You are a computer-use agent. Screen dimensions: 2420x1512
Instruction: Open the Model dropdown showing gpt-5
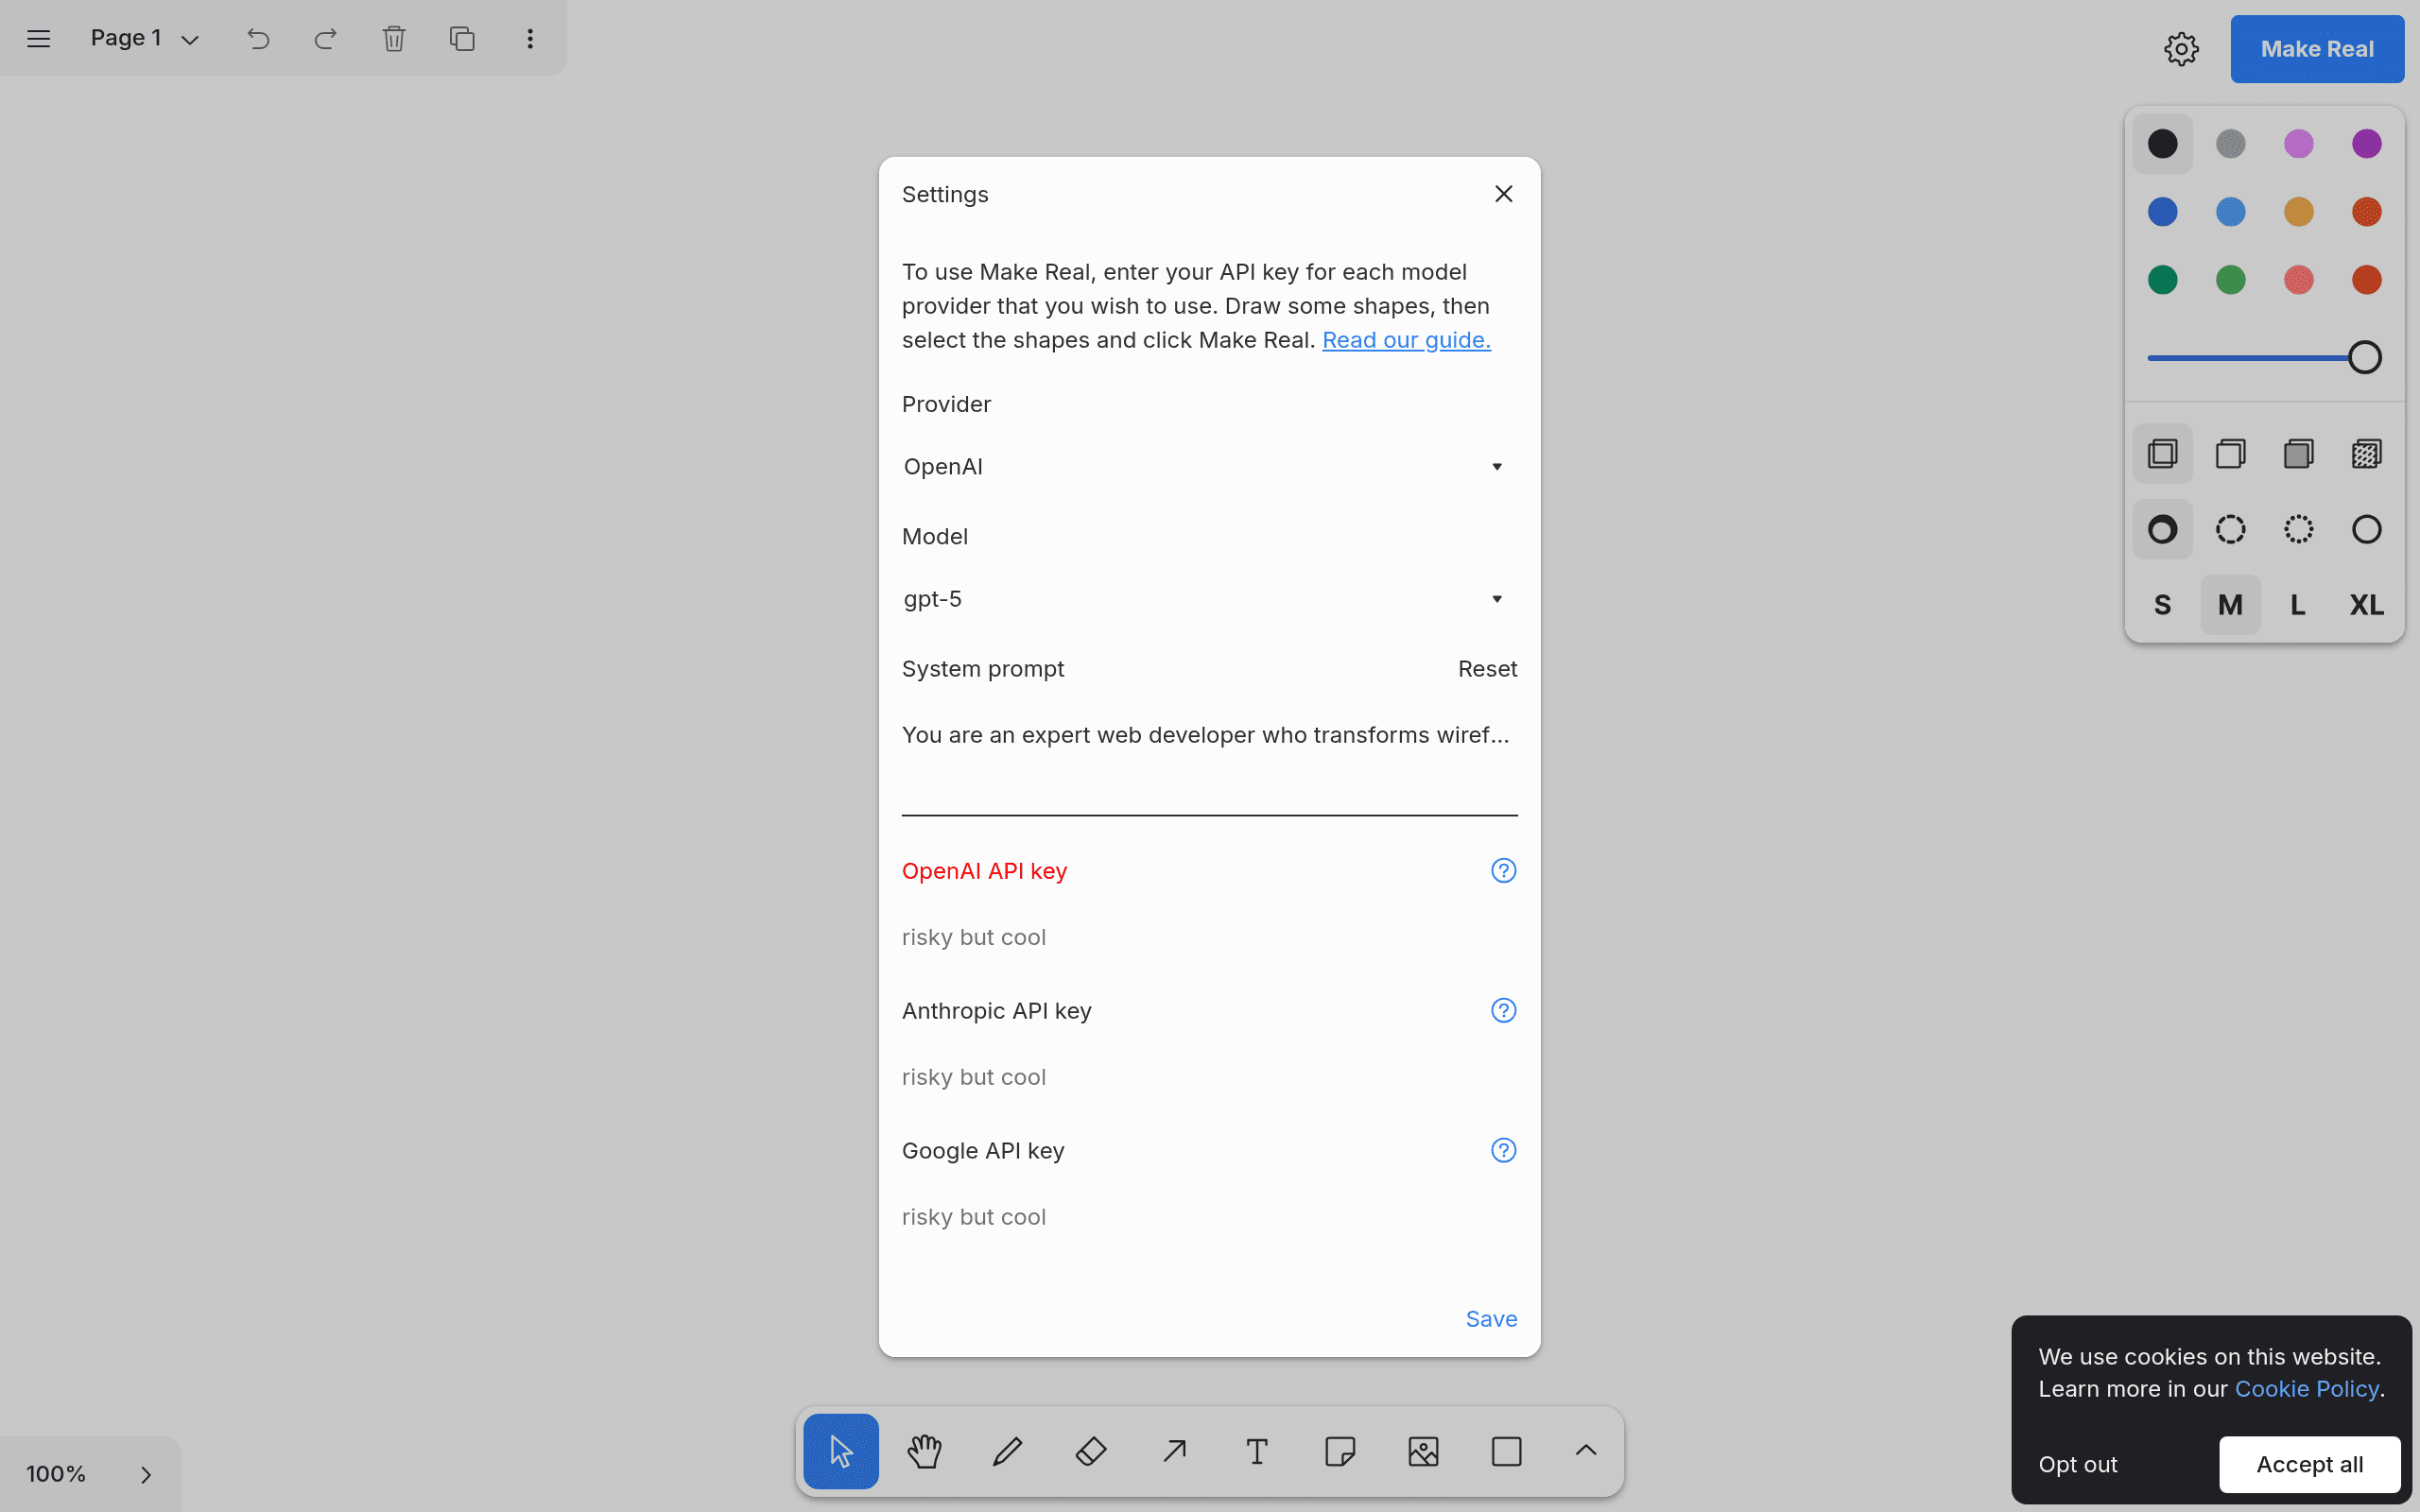pos(1209,599)
